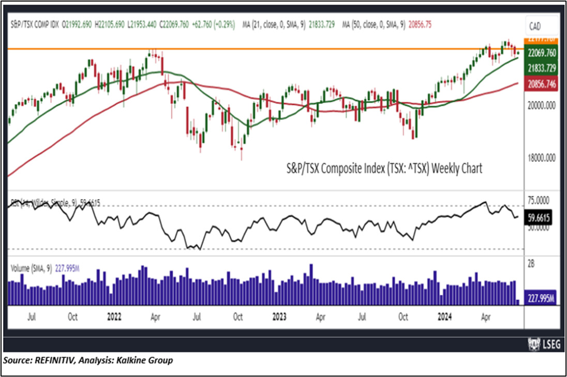Viewport: 567px width, 377px height.
Task: Click the orange horizontal resistance line
Action: [266, 49]
